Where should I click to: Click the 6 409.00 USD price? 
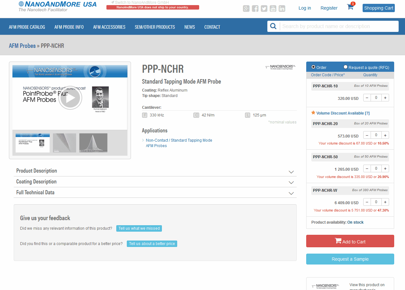pyautogui.click(x=346, y=203)
